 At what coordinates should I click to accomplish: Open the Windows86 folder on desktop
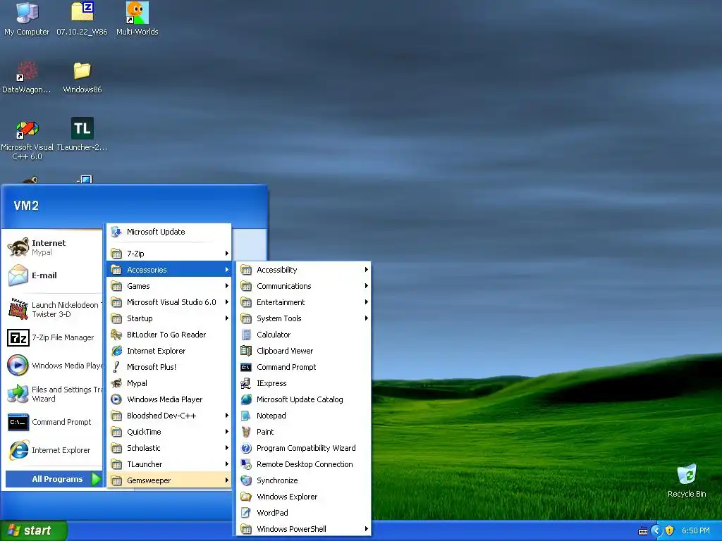click(82, 77)
